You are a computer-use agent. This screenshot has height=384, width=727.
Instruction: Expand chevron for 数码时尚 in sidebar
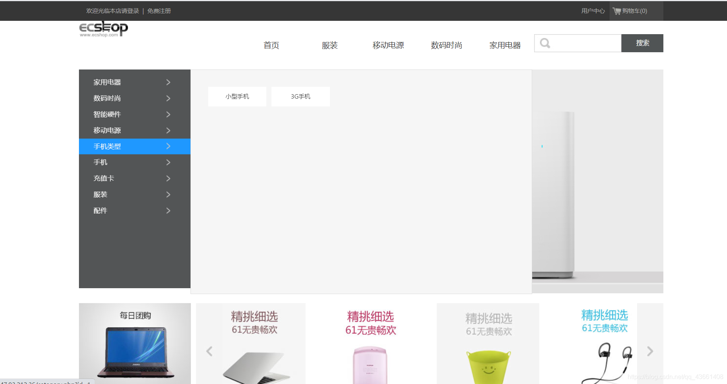168,98
